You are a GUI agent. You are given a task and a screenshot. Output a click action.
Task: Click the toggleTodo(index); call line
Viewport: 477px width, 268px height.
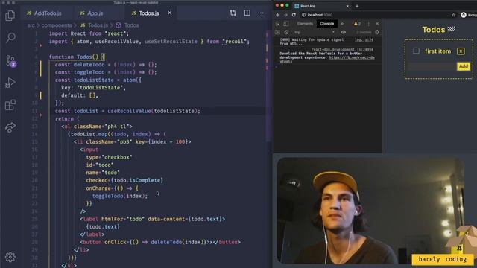[x=120, y=196]
